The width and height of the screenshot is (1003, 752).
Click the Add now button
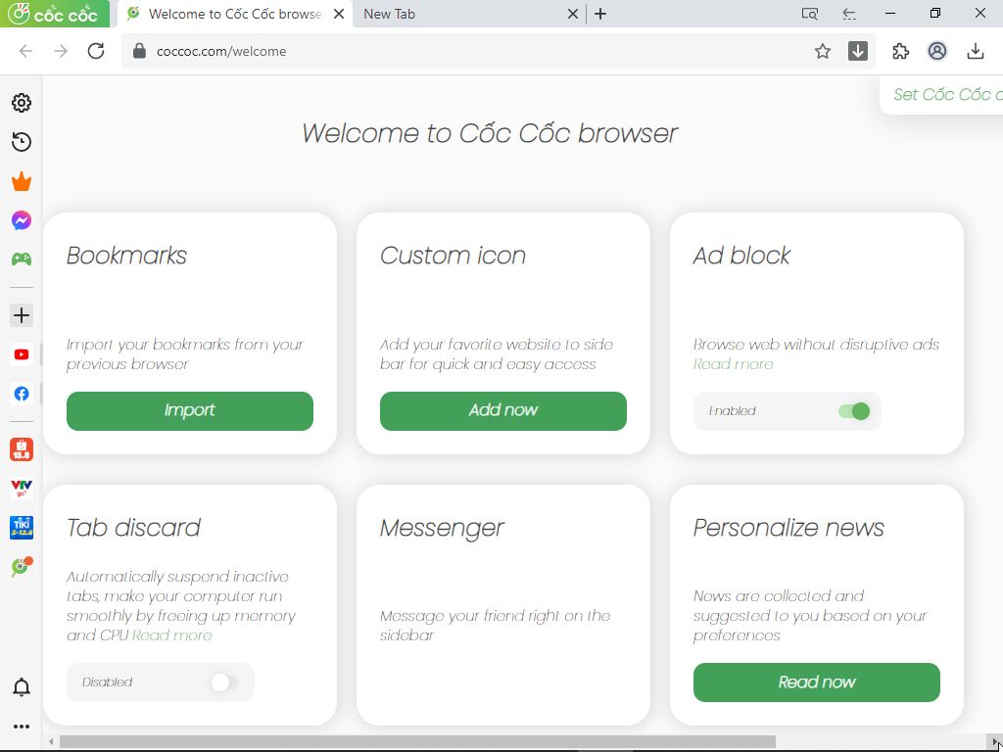coord(503,411)
